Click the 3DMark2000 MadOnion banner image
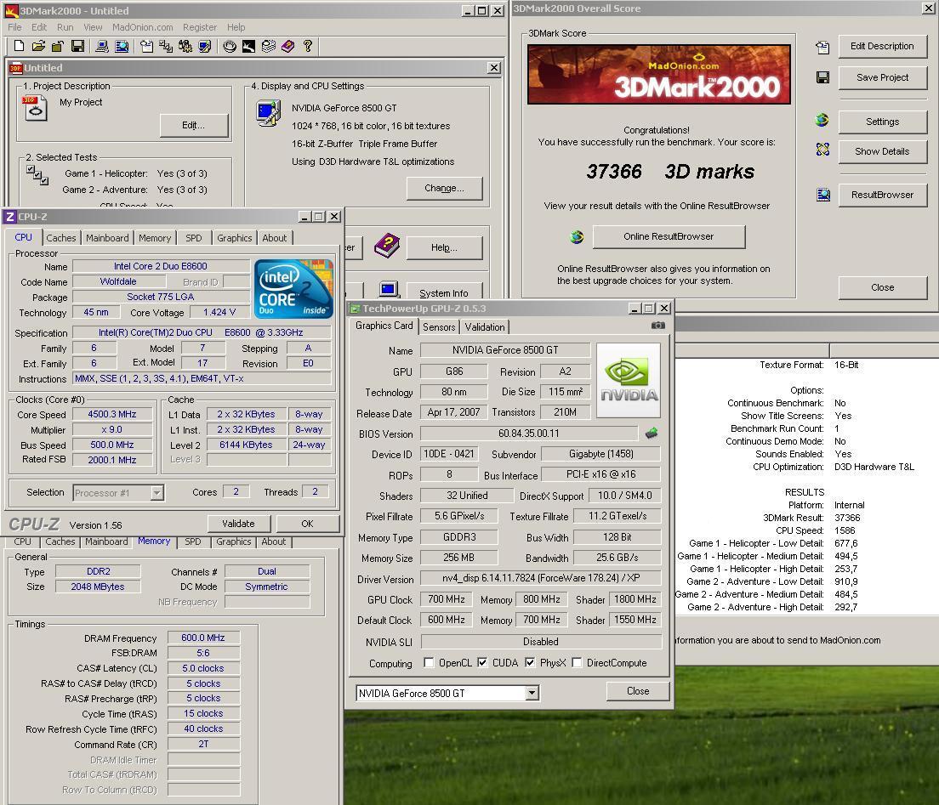Screen dimensions: 939x805 point(658,74)
